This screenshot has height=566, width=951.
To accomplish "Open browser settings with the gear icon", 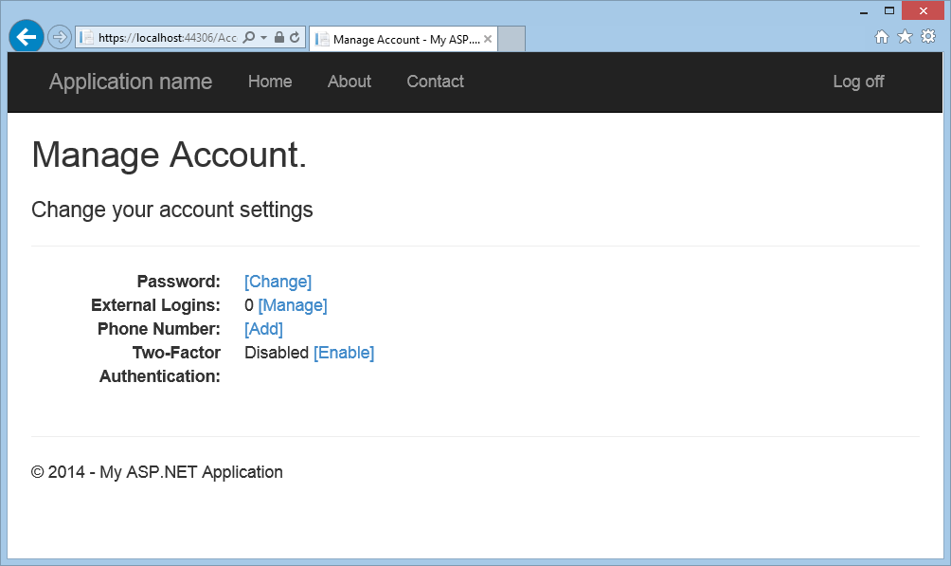I will pos(928,36).
